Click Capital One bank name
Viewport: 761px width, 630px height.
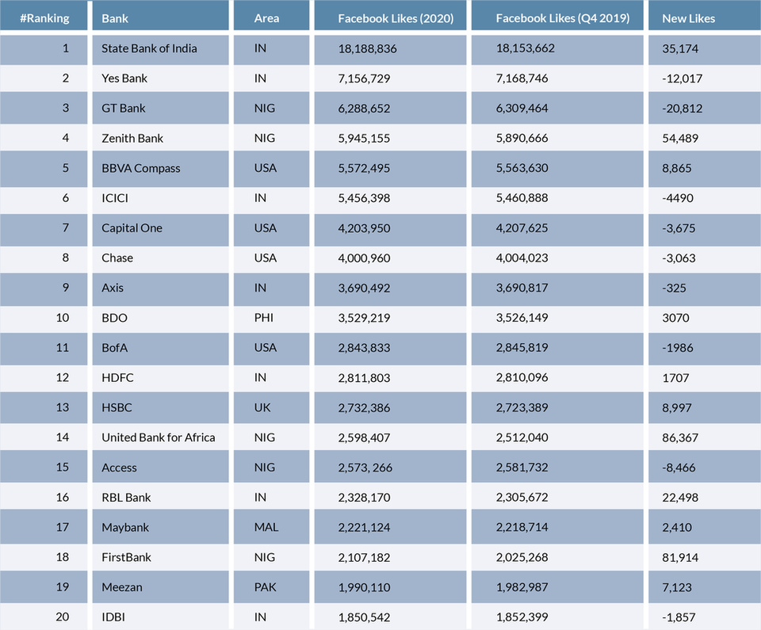[132, 228]
